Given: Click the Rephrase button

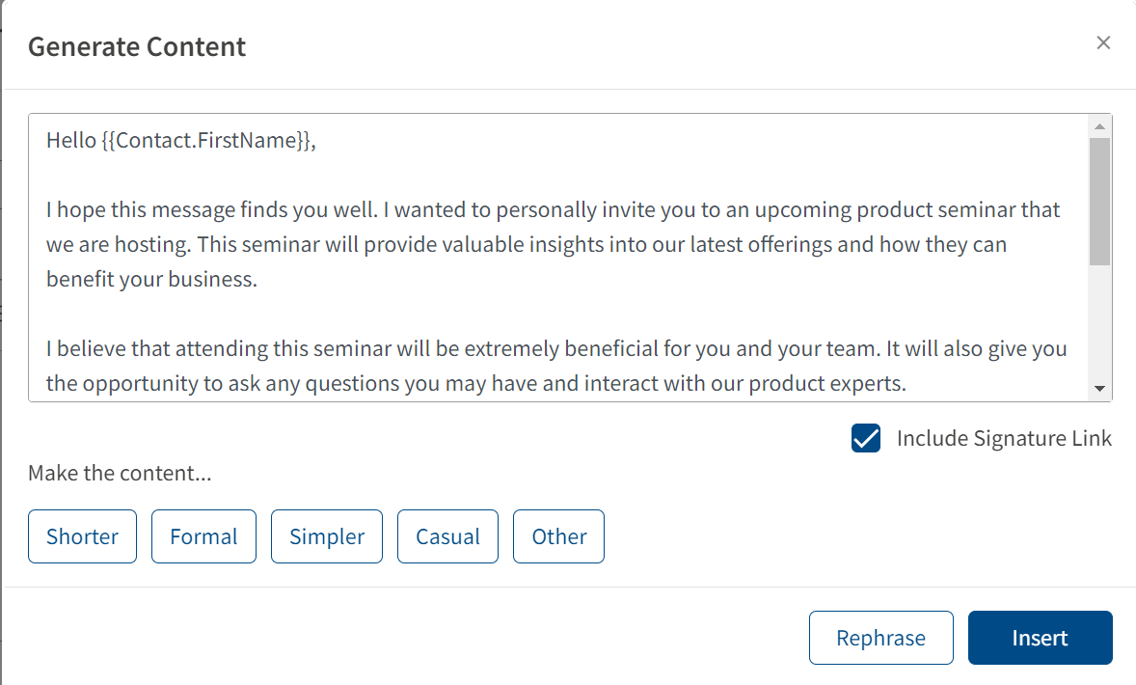Looking at the screenshot, I should 881,638.
